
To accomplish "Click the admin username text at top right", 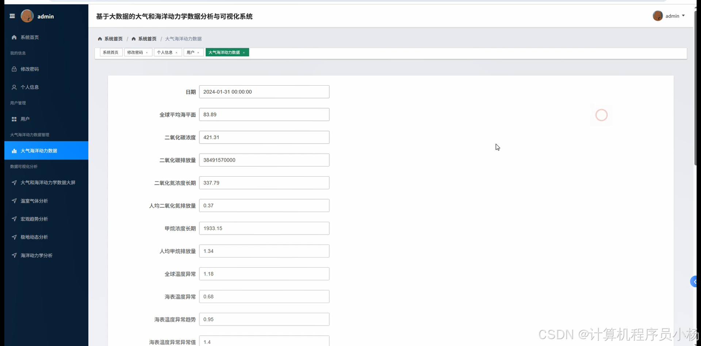I will tap(672, 16).
